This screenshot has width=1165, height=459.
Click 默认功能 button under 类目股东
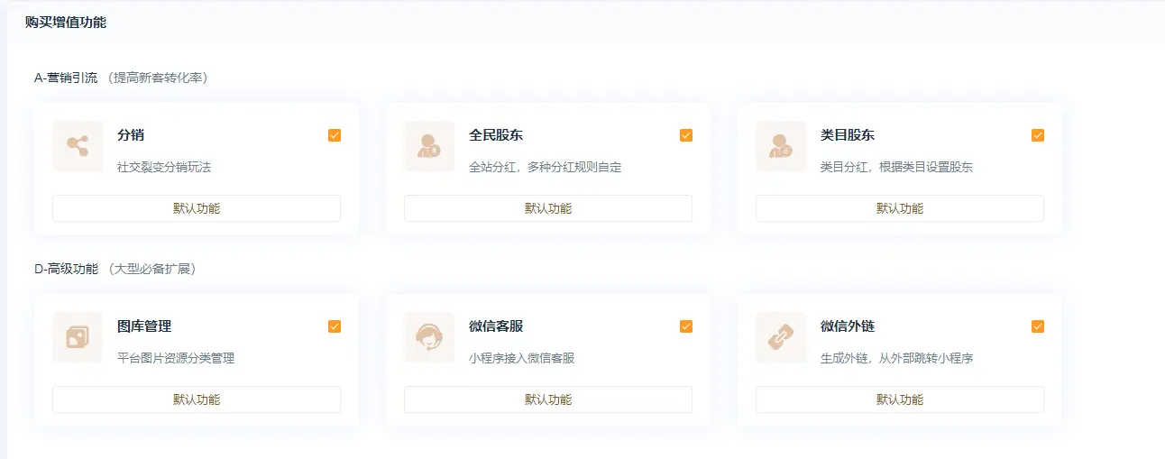(x=900, y=208)
